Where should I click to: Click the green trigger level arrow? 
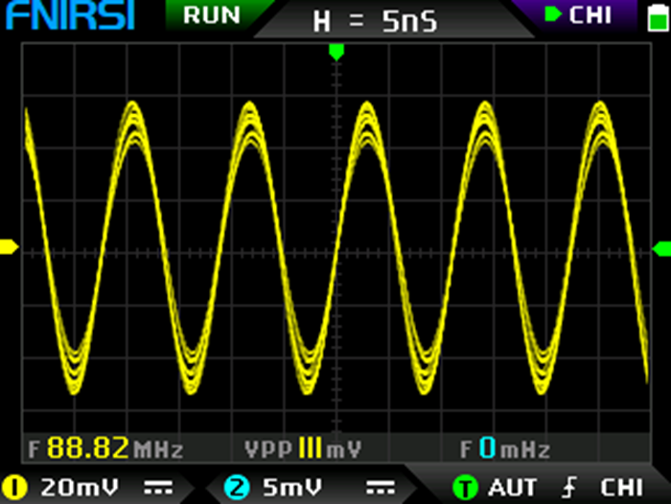[660, 249]
